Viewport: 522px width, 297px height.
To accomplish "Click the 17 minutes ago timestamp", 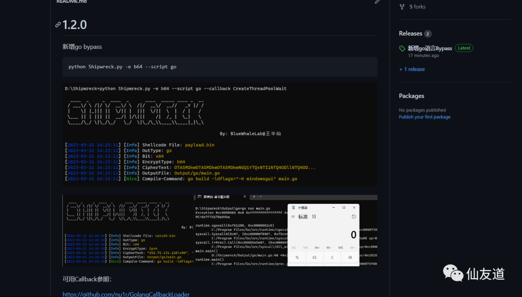I will click(x=423, y=56).
